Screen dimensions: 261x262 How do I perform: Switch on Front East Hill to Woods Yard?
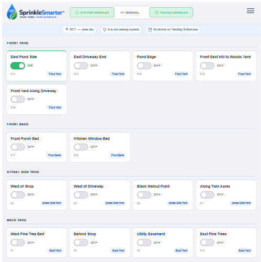[x=207, y=65]
